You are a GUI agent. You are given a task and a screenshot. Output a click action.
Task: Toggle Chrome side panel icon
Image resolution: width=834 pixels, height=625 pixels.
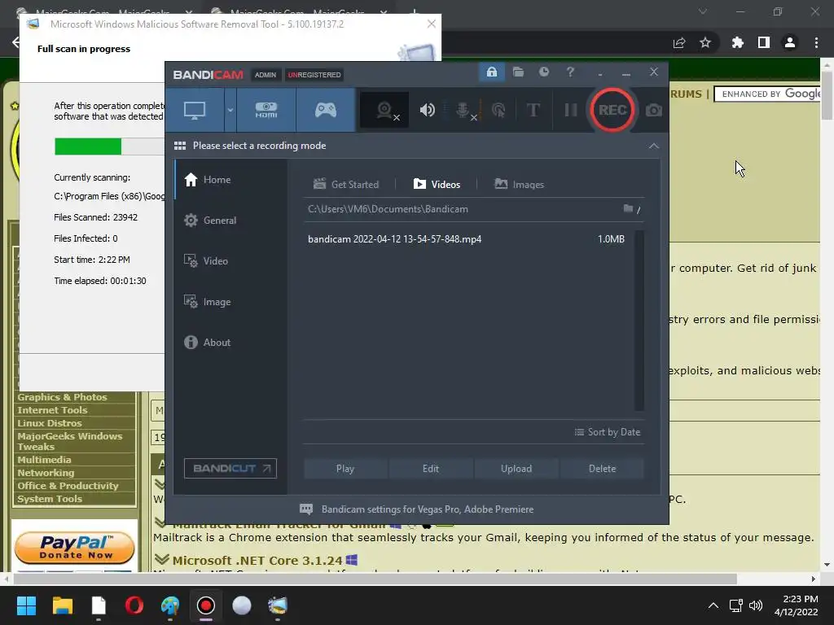(x=764, y=42)
